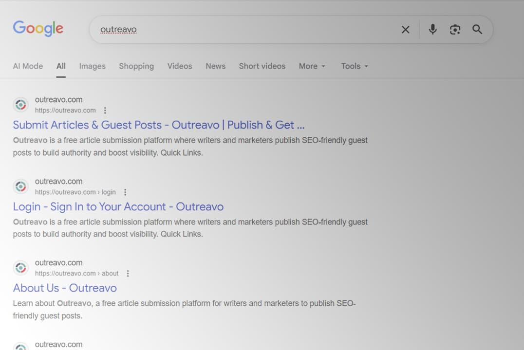Clear the search query with X icon
This screenshot has height=350, width=524.
point(405,30)
